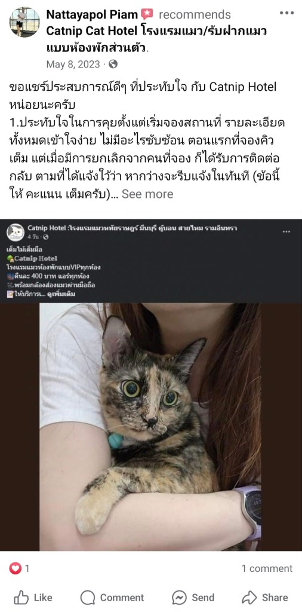The image size is (302, 612).
Task: Open the Nattayapol Piam profile name link
Action: 92,14
